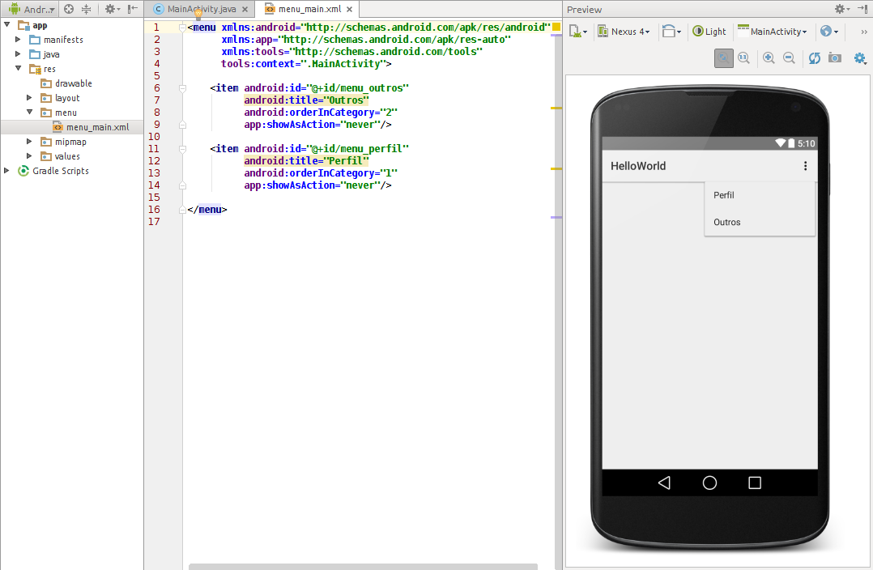The width and height of the screenshot is (873, 570).
Task: Click the Light theme button
Action: pos(709,31)
